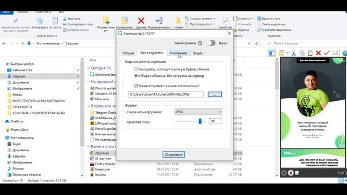Open the quiet mode help question icon

pyautogui.click(x=200, y=43)
